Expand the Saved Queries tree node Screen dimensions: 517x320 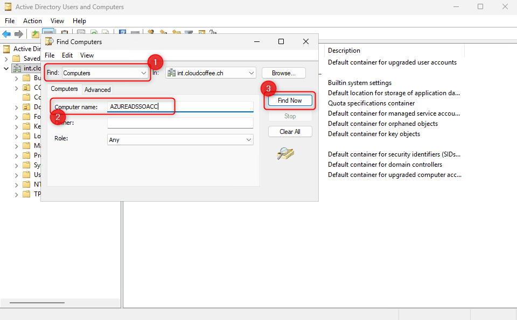[x=6, y=59]
